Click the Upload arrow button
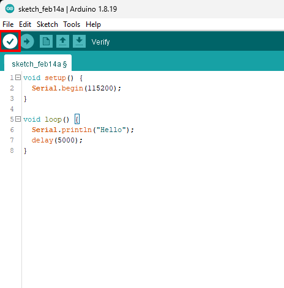This screenshot has height=288, width=284. (x=27, y=42)
